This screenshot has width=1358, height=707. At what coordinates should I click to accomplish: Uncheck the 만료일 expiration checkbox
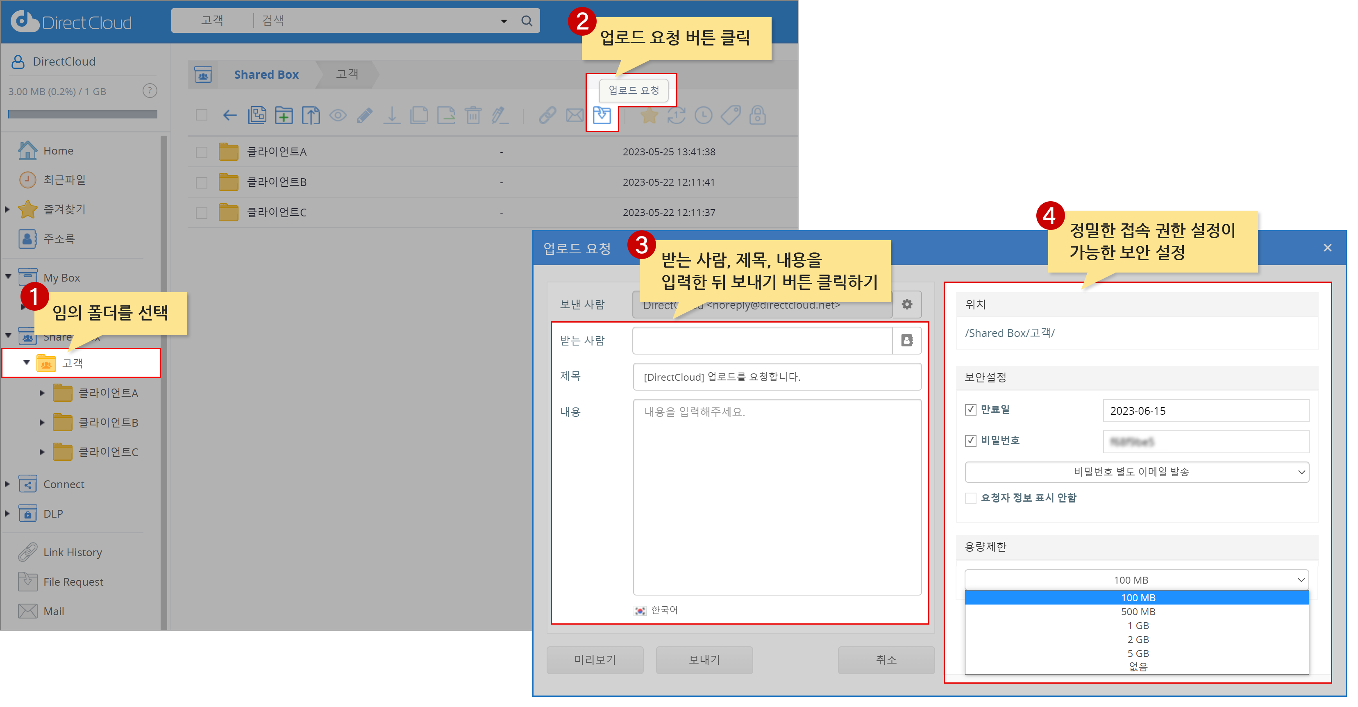coord(970,409)
